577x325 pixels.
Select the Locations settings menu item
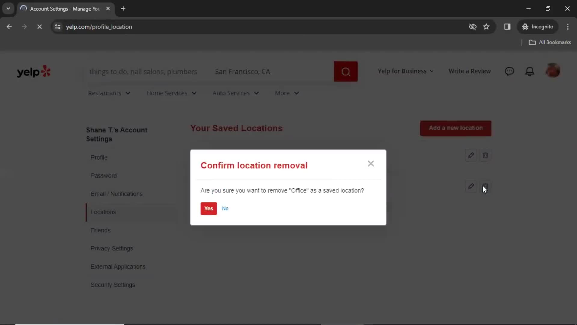pos(103,212)
